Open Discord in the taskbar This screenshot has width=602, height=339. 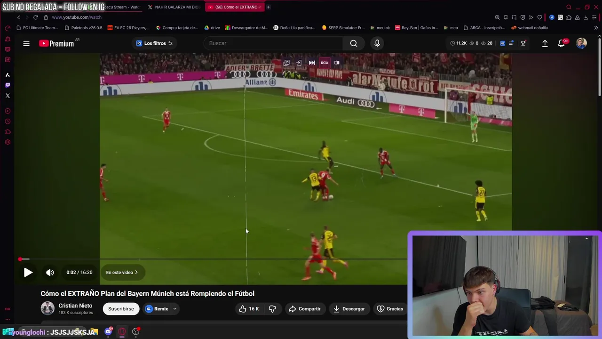click(x=108, y=331)
